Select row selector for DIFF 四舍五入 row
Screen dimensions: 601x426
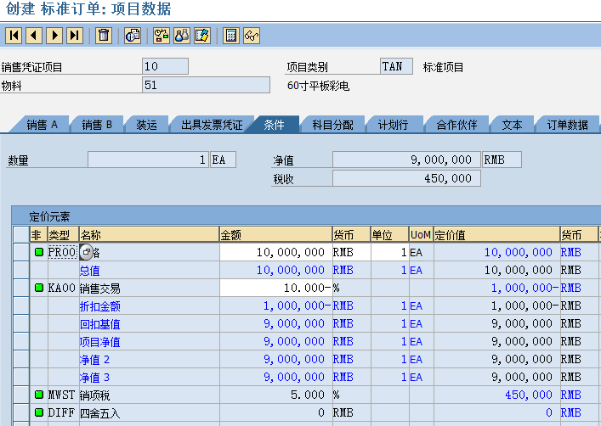(x=21, y=412)
